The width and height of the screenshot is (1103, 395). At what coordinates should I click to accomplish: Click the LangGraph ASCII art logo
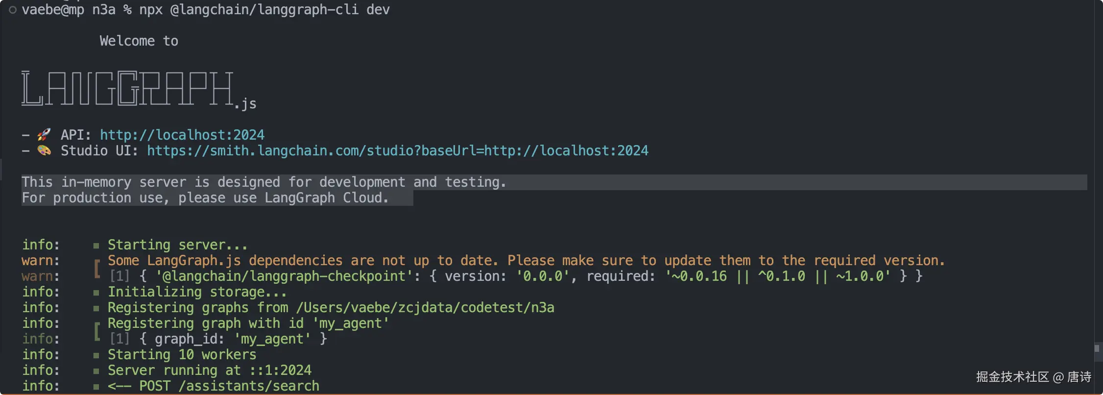click(127, 89)
